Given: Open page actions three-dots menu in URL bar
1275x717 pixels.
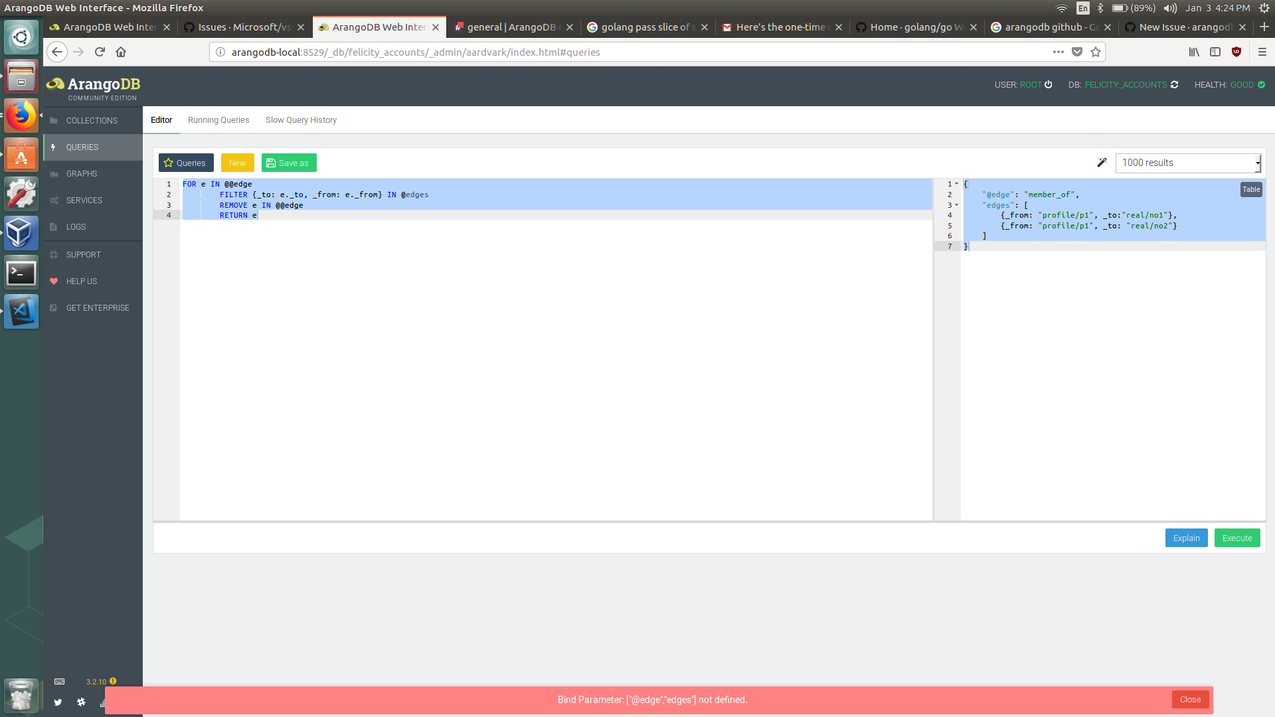Looking at the screenshot, I should pos(1059,52).
